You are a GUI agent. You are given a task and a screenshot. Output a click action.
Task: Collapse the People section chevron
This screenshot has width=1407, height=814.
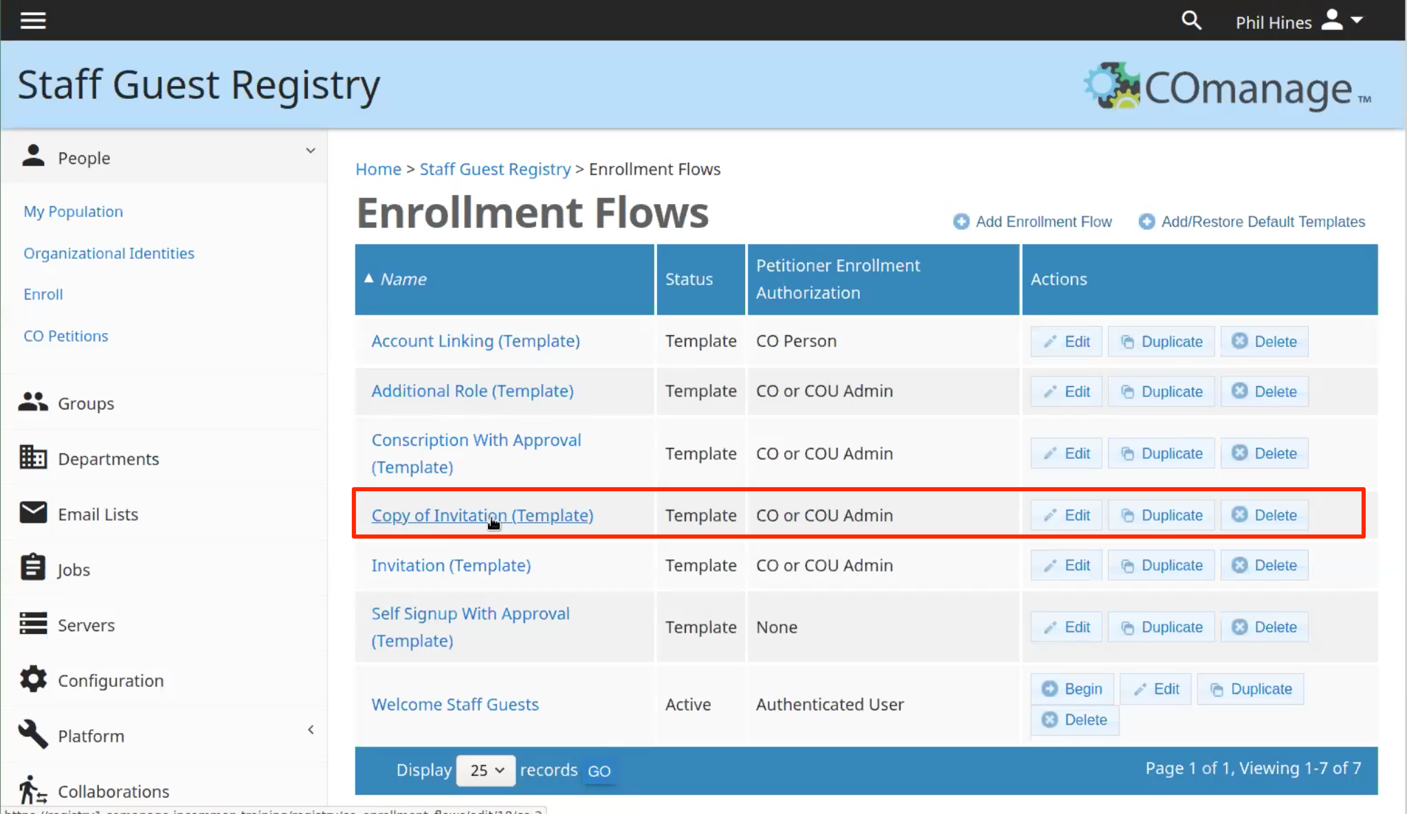311,150
